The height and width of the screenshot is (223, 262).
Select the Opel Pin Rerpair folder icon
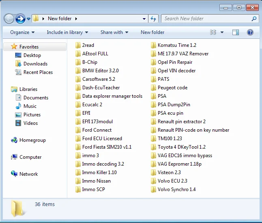[x=153, y=62]
